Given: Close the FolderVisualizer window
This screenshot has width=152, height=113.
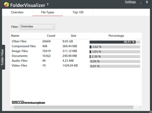Looking at the screenshot, I should (147, 2).
